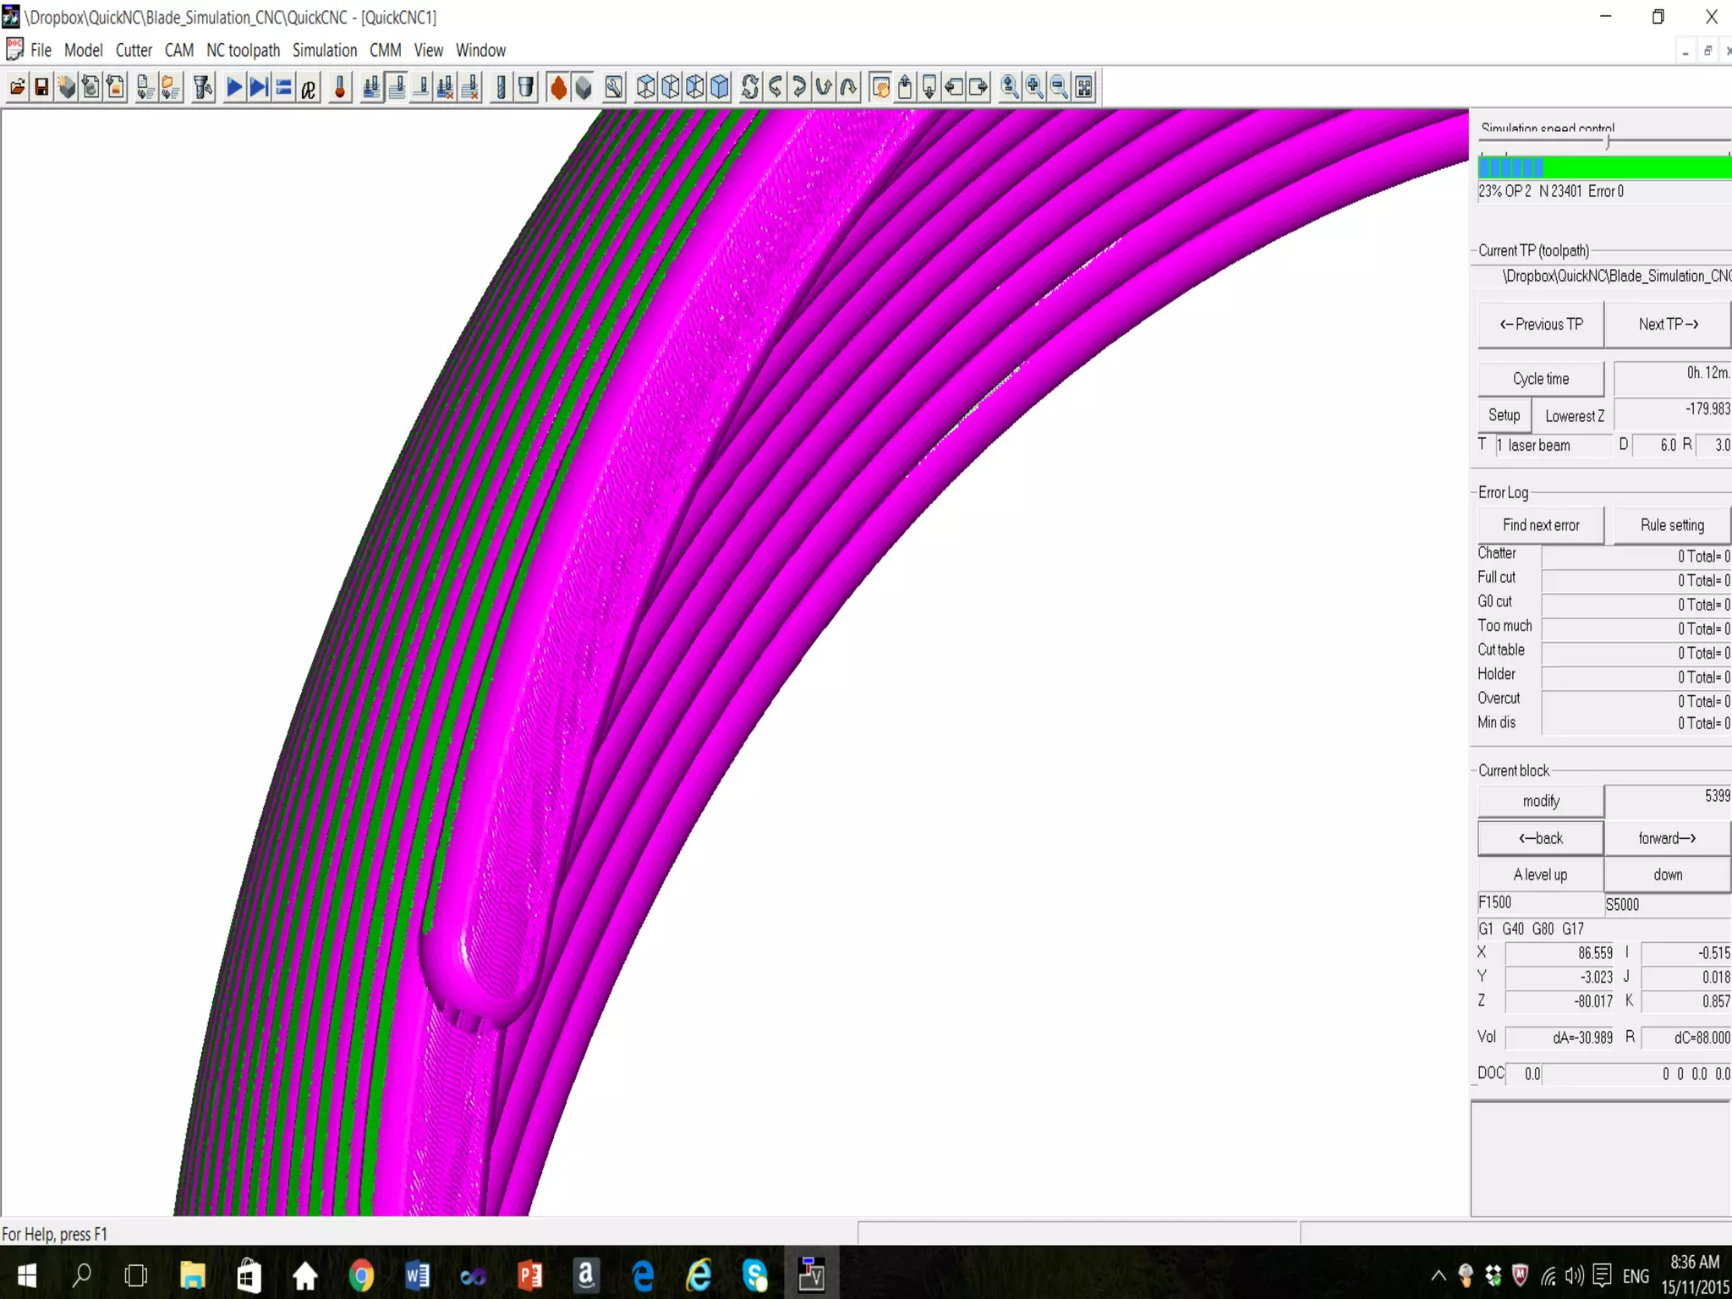The height and width of the screenshot is (1299, 1732).
Task: Click the zoom in magnifier icon
Action: [x=1033, y=87]
